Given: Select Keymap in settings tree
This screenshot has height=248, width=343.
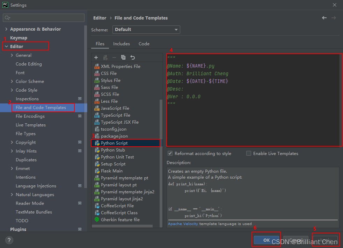Looking at the screenshot, I should (x=19, y=38).
